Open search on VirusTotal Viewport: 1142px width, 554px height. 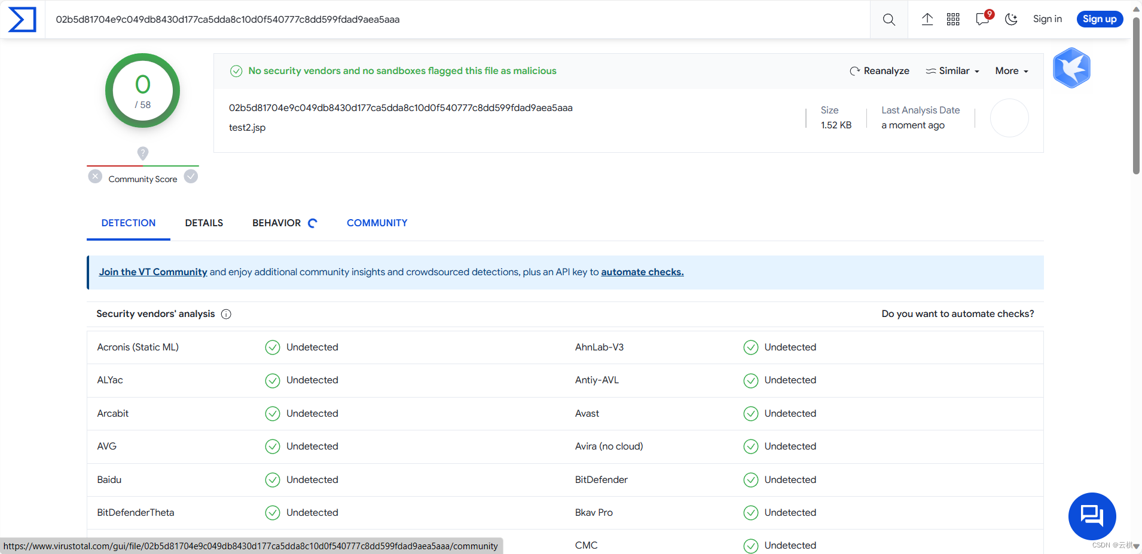point(888,19)
